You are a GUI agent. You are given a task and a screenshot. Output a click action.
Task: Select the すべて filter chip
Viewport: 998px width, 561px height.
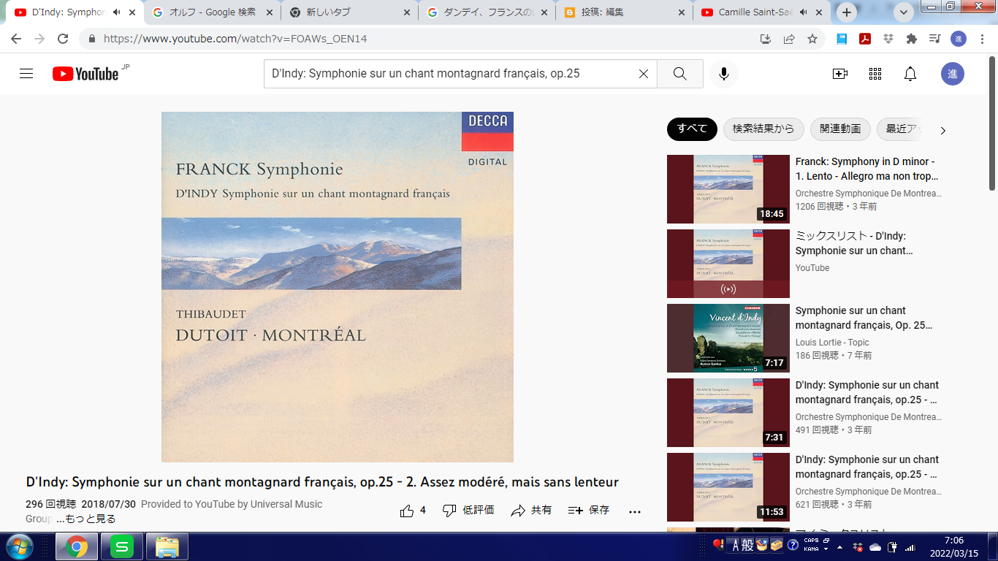point(692,129)
